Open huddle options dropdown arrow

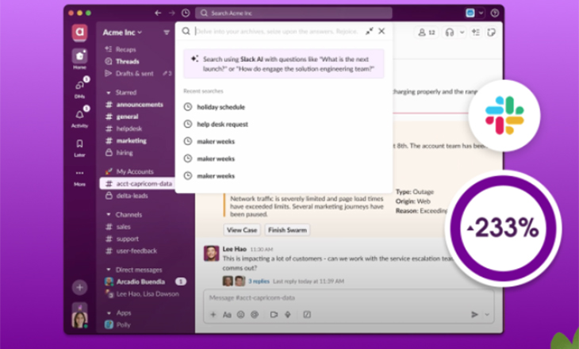click(462, 33)
